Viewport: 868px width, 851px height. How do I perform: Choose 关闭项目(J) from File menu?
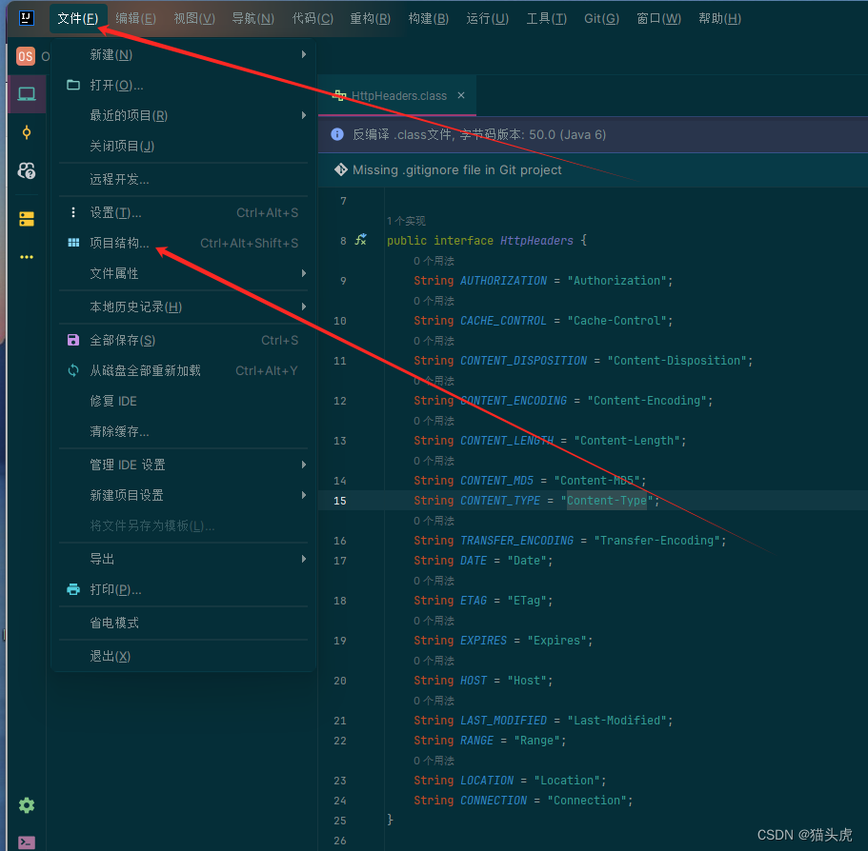point(183,146)
